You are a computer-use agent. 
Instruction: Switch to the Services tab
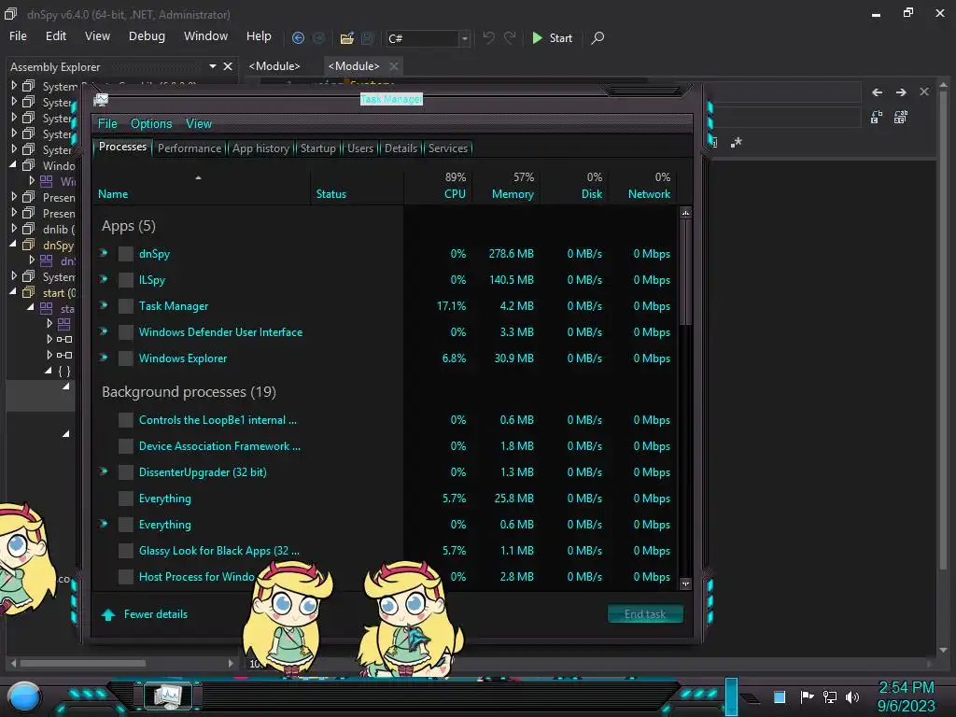point(447,148)
